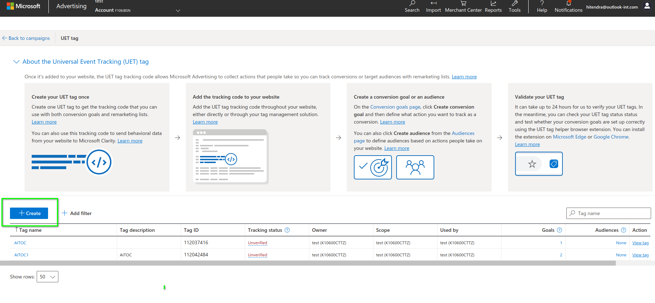Open the AITOC1 tag name link
Screen dimensions: 655x303
point(21,255)
